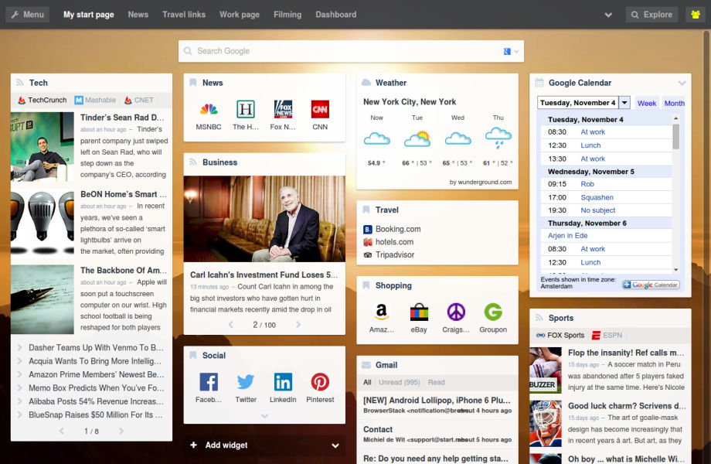Click the Tech widget RSS feed icon

20,83
